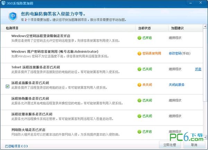Click '维持现状' in 远程注册表服务 row
The height and width of the screenshot is (150, 208).
(175, 116)
